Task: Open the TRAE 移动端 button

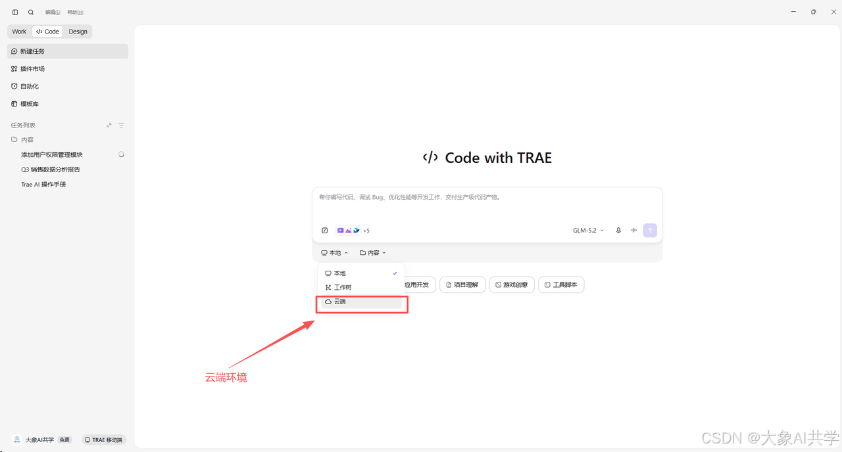Action: click(104, 440)
